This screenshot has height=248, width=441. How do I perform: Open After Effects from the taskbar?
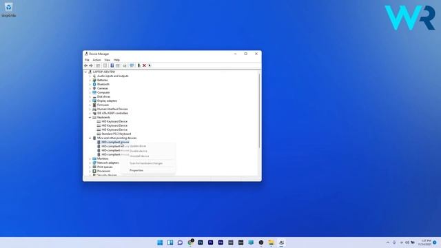click(x=220, y=242)
